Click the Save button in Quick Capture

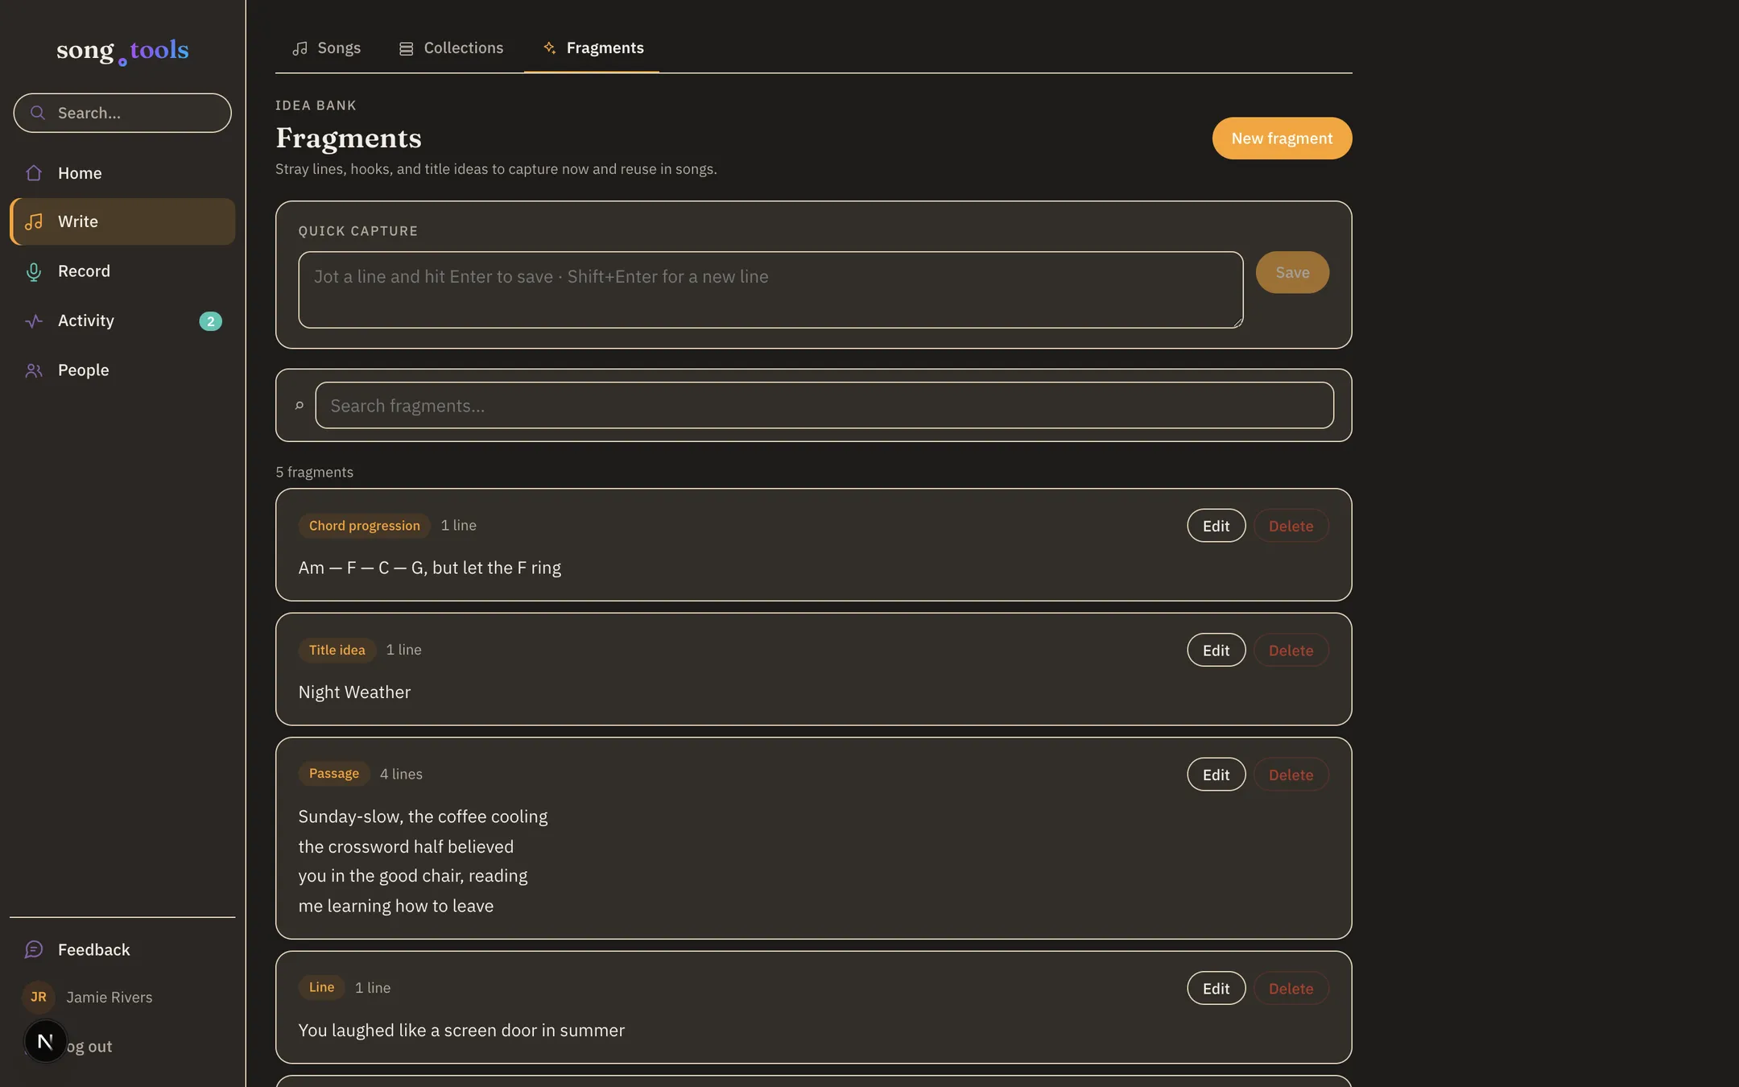[1292, 272]
